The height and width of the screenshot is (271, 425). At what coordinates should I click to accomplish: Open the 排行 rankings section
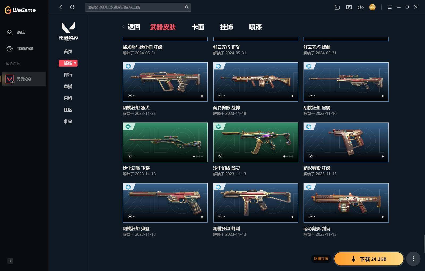pyautogui.click(x=68, y=75)
